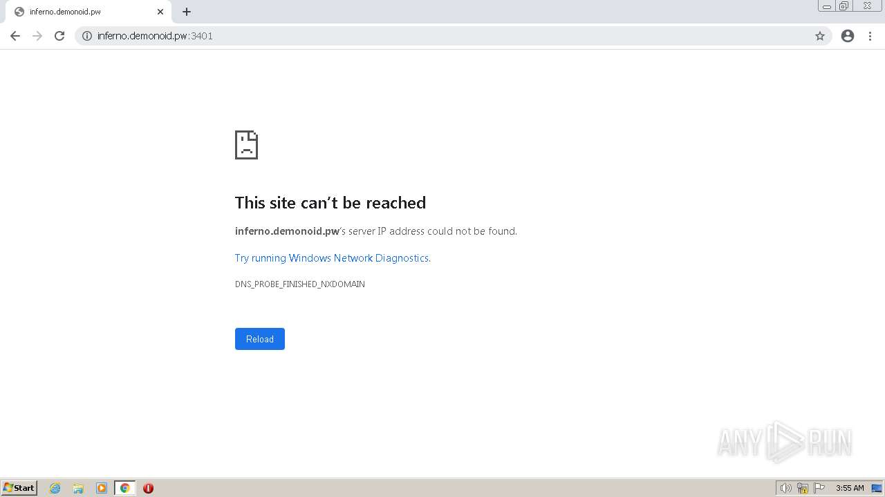Go back to the previous page
The height and width of the screenshot is (497, 885).
15,36
